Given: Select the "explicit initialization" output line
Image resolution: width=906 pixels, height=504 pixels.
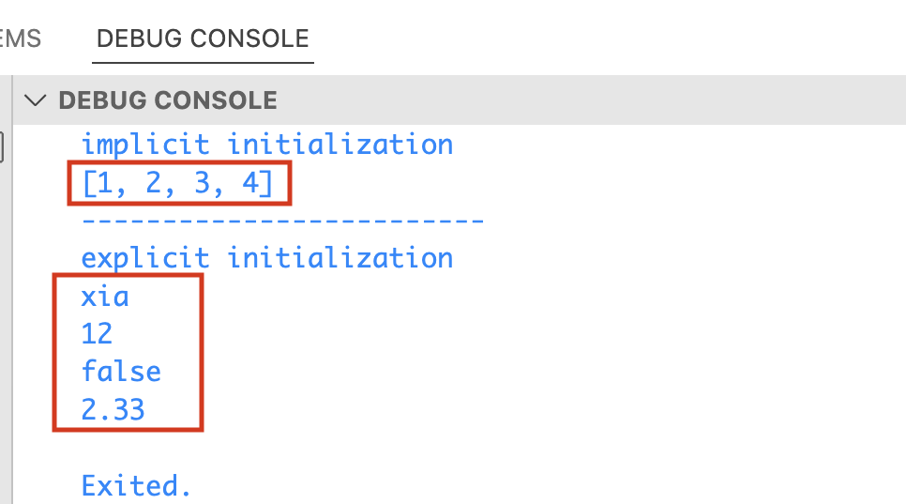Looking at the screenshot, I should (x=266, y=258).
